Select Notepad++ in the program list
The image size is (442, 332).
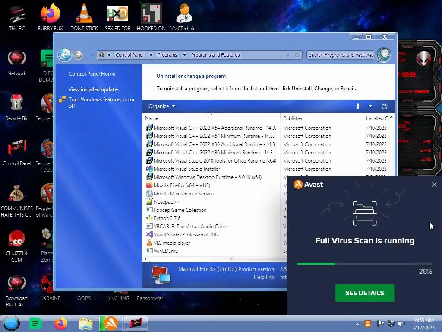[x=167, y=202]
